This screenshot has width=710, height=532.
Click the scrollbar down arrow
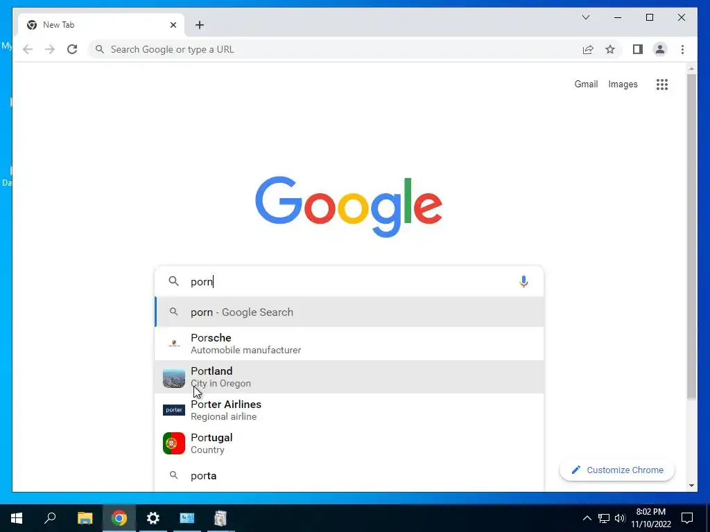pyautogui.click(x=691, y=486)
